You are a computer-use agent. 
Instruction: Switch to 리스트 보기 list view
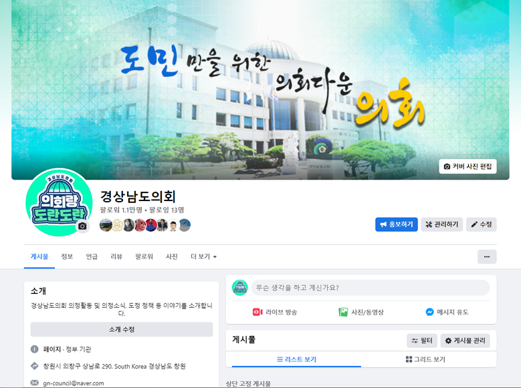tap(296, 359)
